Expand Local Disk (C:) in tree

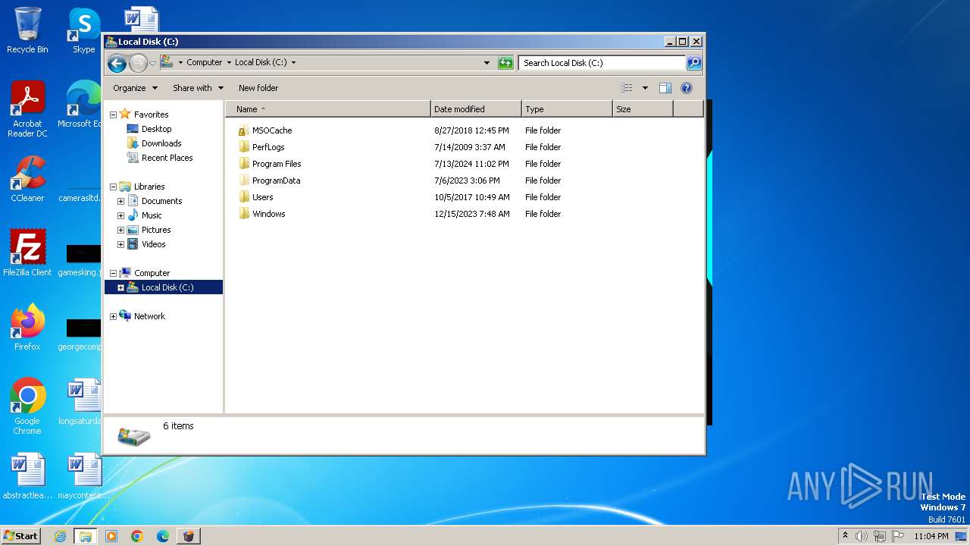coord(120,287)
